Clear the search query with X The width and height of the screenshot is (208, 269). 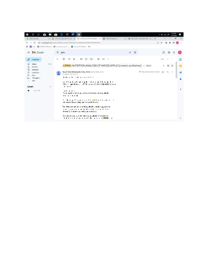[x=130, y=52]
